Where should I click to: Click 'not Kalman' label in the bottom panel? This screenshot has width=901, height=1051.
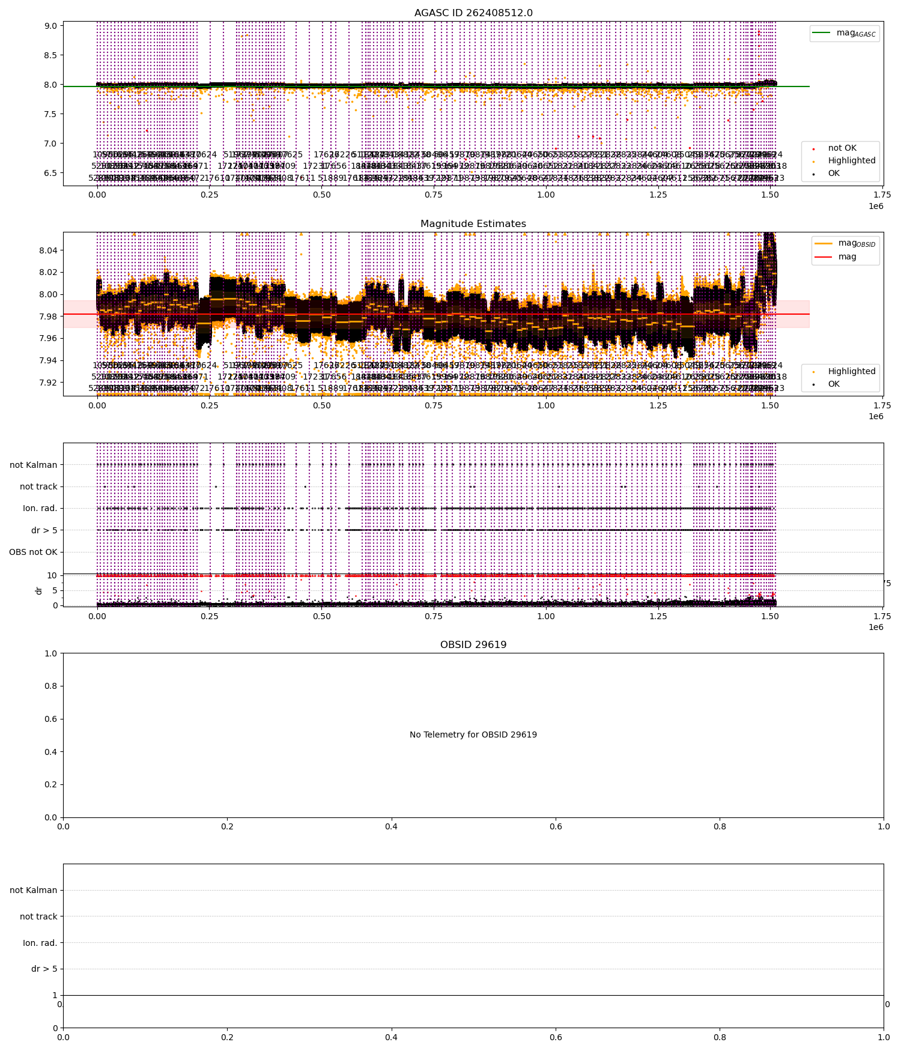pos(34,891)
